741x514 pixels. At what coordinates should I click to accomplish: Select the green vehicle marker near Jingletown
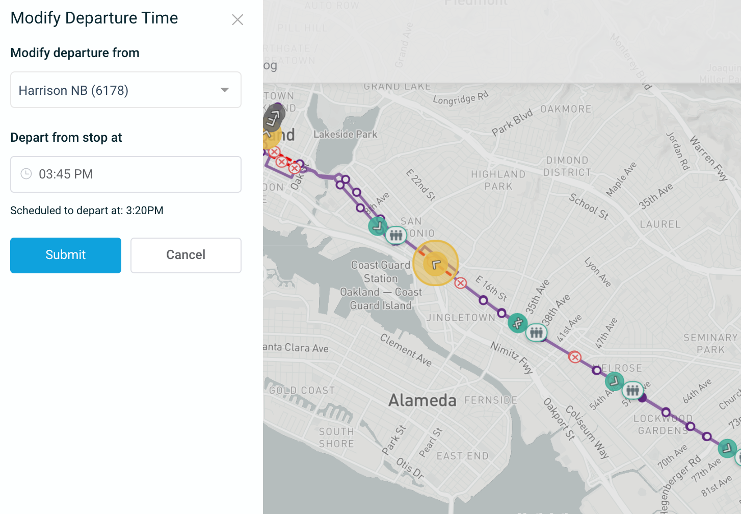pyautogui.click(x=517, y=323)
